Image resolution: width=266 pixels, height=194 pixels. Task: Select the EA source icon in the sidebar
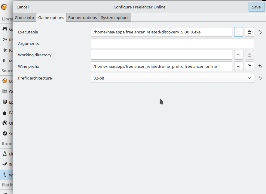[x=5, y=113]
